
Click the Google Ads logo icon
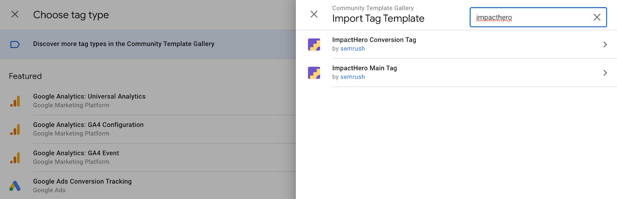point(15,186)
